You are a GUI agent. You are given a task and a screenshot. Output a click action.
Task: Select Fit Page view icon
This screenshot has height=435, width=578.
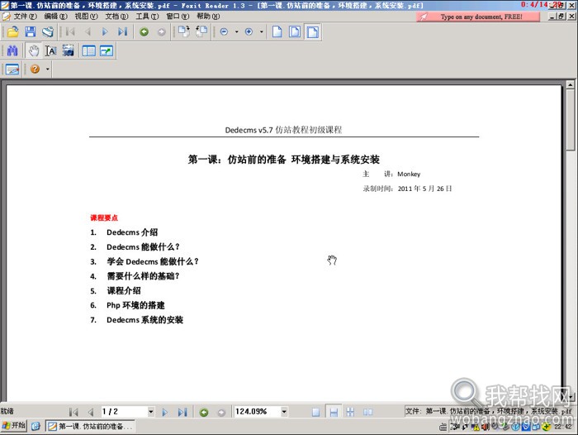pyautogui.click(x=295, y=31)
